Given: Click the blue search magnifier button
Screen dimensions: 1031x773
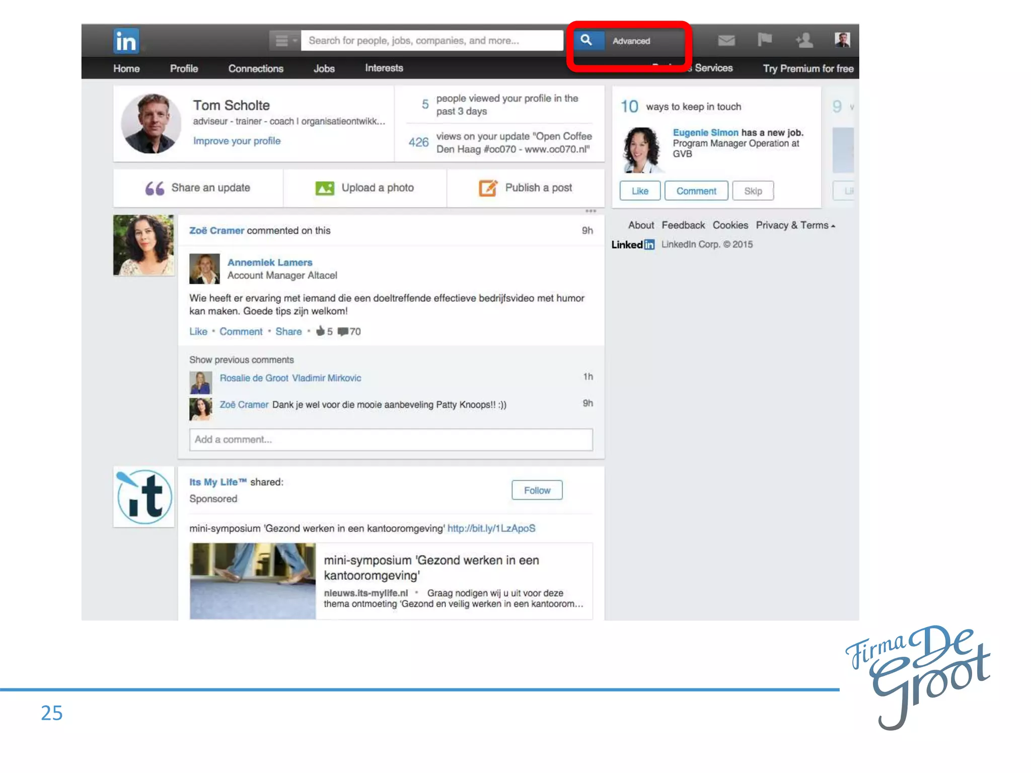Looking at the screenshot, I should point(586,40).
